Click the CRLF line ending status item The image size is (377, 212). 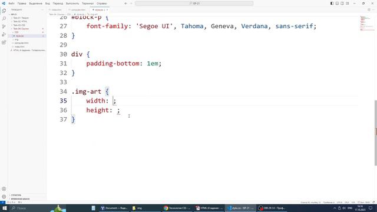[347, 203]
